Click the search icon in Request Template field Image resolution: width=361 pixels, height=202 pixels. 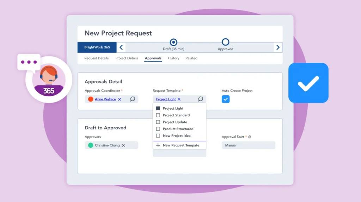click(200, 99)
